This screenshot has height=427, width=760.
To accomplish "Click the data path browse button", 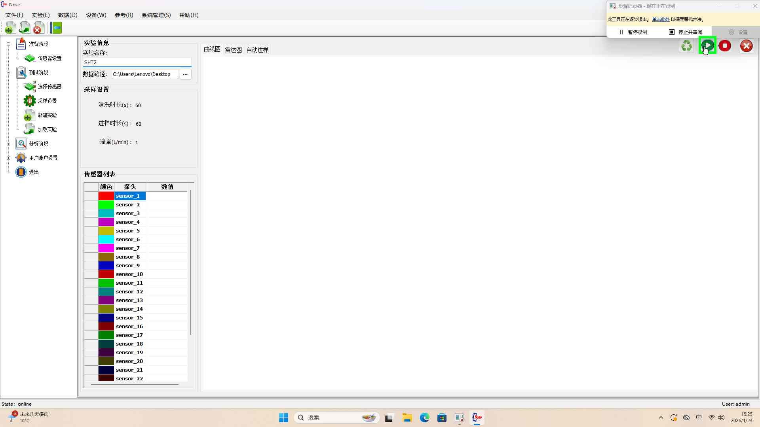I will tap(185, 74).
